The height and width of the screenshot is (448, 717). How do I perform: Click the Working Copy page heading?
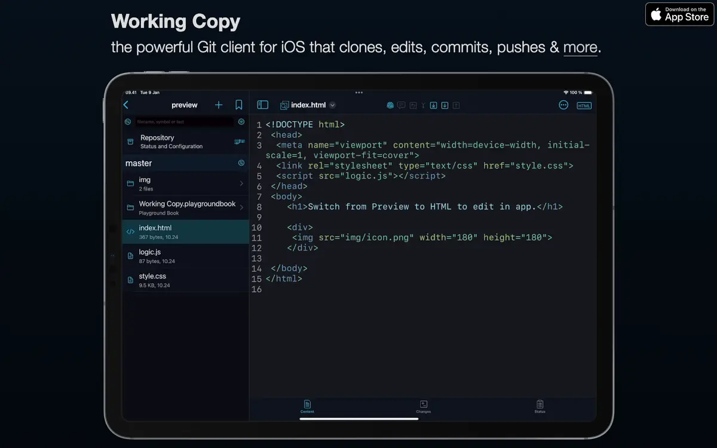pos(176,22)
